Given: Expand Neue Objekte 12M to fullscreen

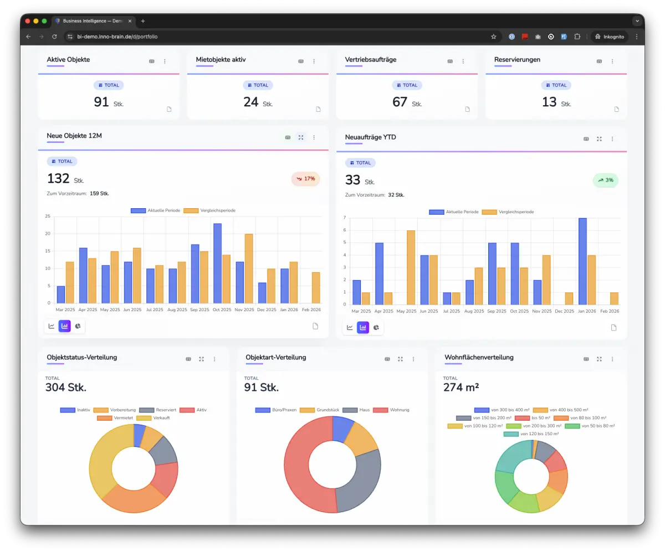Looking at the screenshot, I should tap(301, 137).
